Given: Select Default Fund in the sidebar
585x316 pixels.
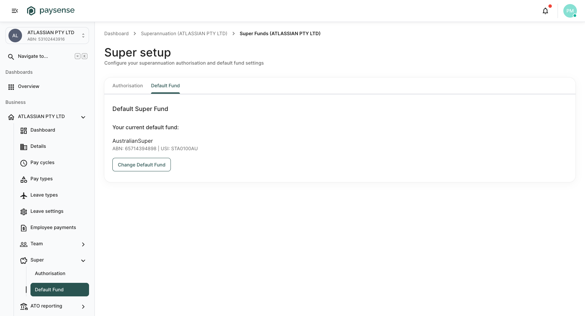Looking at the screenshot, I should point(60,290).
